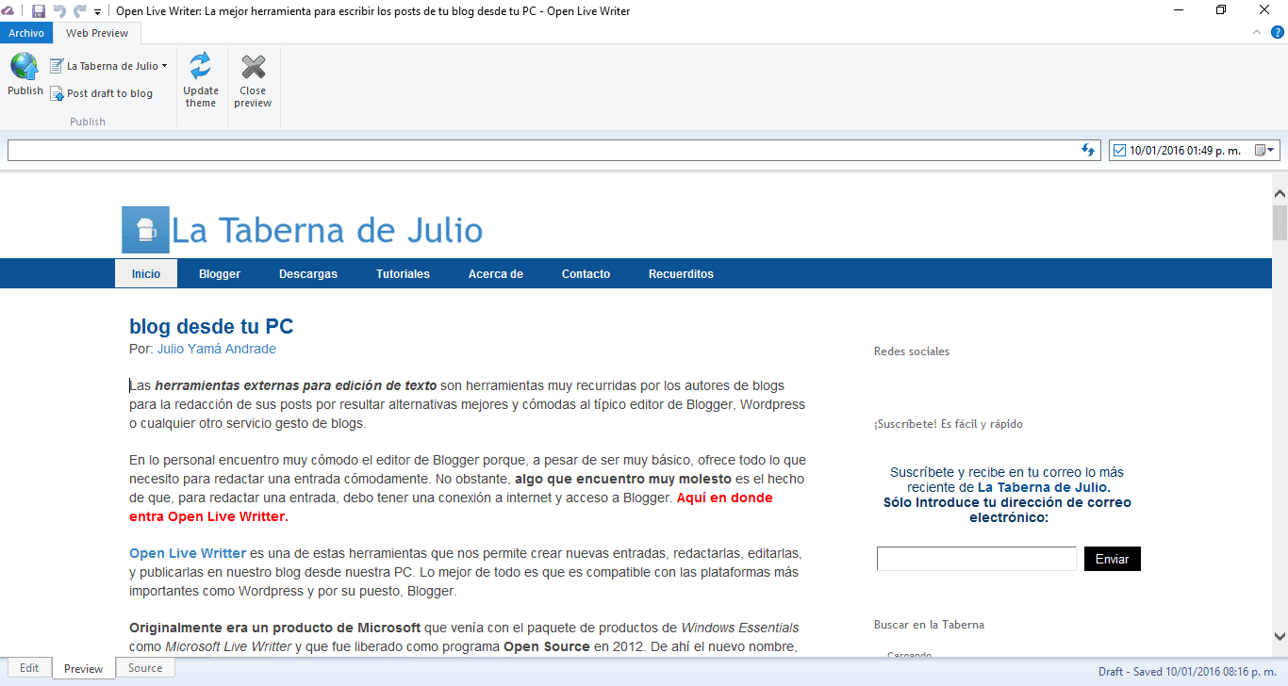Toggle the publish date checkbox
This screenshot has width=1288, height=686.
[1118, 149]
